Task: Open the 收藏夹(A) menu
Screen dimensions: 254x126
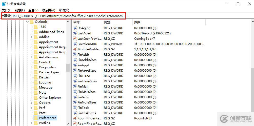Action: [x=49, y=10]
